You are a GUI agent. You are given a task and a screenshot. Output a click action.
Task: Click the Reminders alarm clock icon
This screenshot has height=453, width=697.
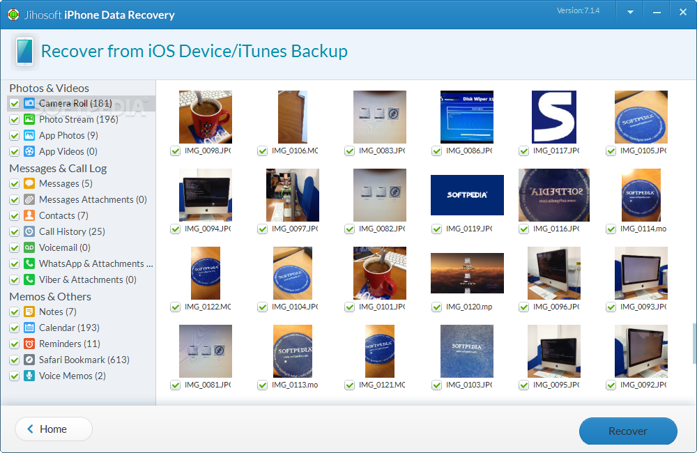29,343
